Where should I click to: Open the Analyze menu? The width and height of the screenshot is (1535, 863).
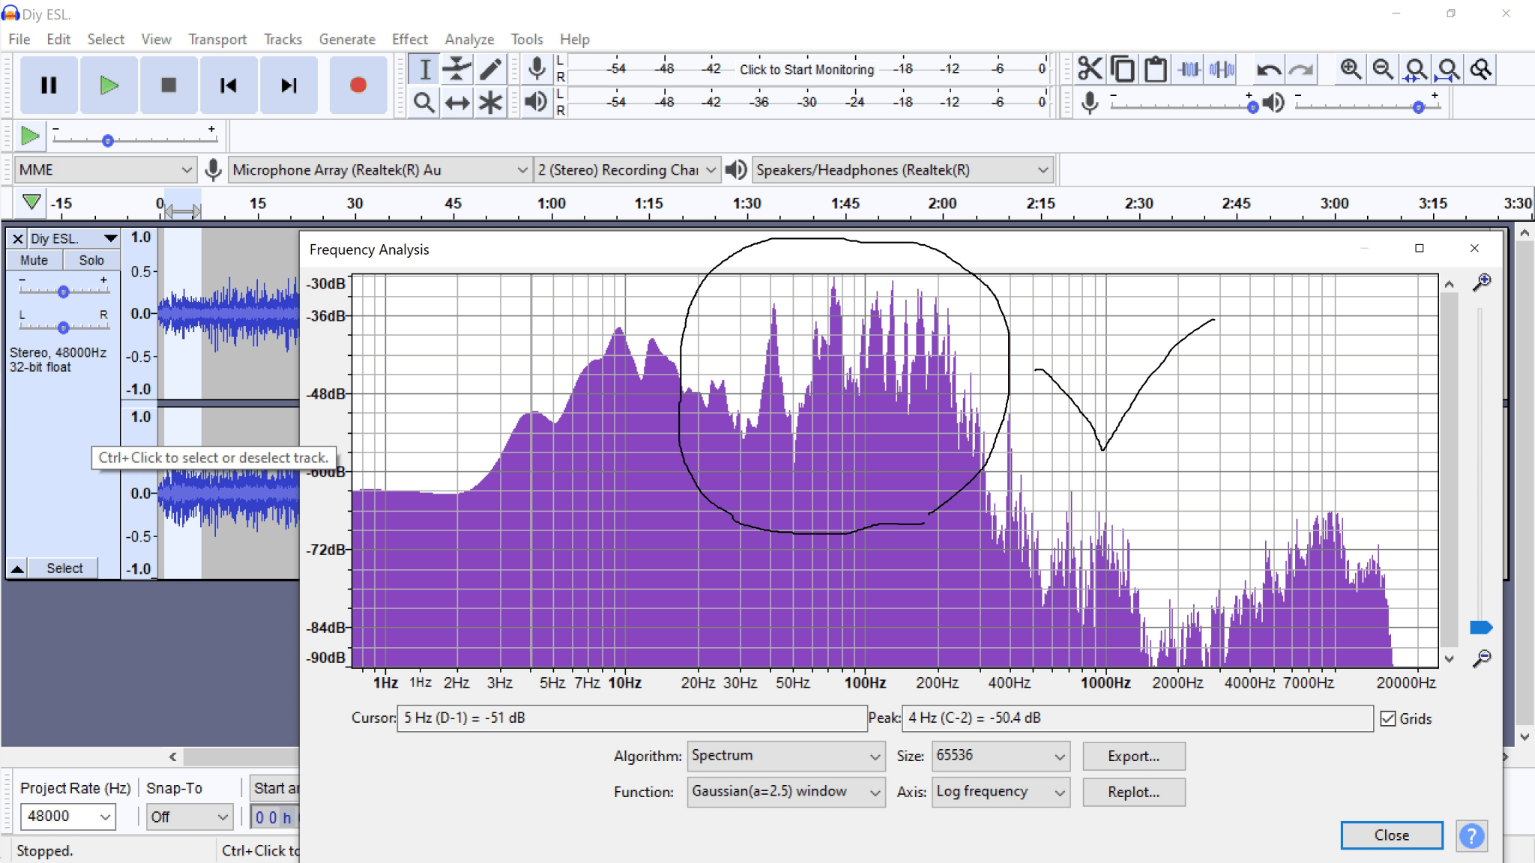point(469,39)
